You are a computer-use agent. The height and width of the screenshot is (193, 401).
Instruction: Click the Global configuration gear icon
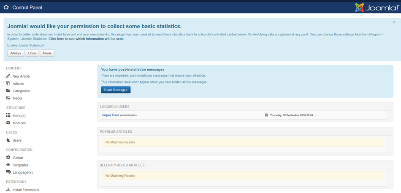[8, 158]
